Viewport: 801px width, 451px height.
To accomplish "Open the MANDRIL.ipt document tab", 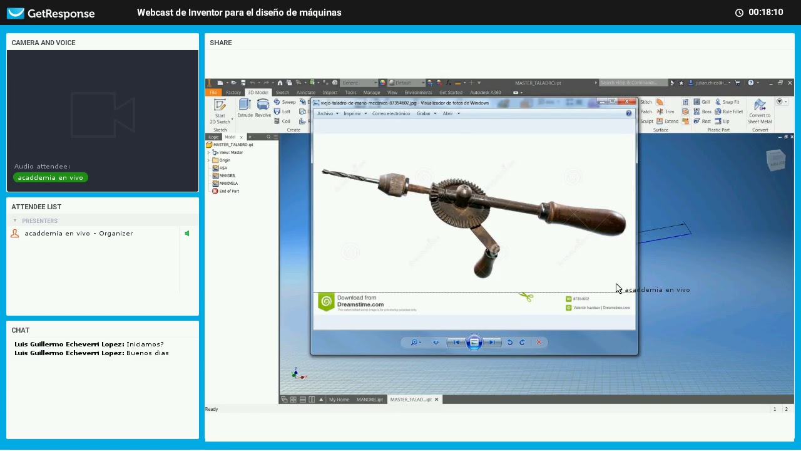I will [x=370, y=400].
